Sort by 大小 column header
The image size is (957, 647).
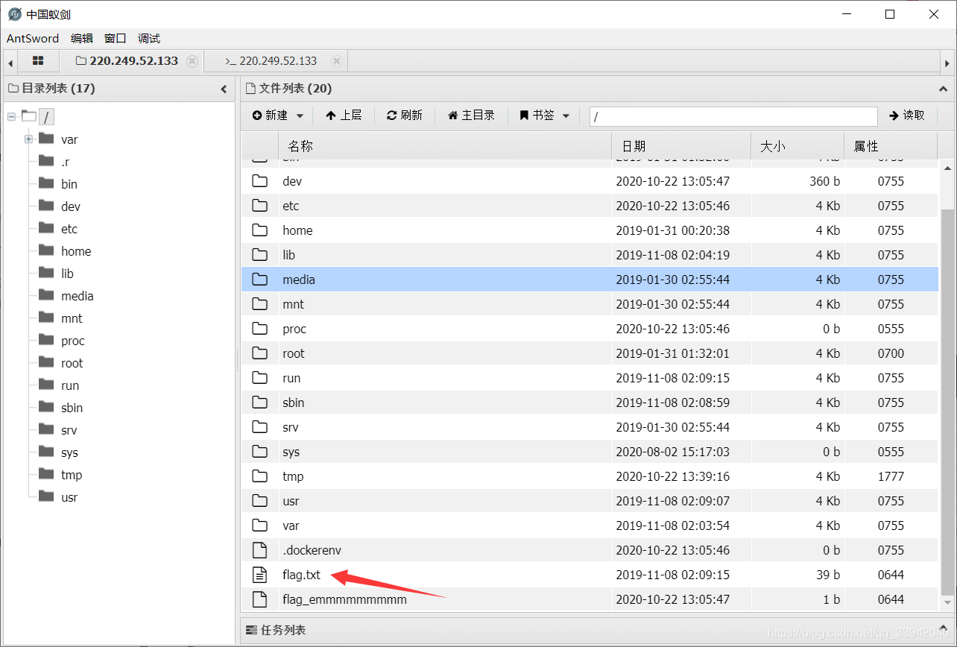[x=798, y=146]
